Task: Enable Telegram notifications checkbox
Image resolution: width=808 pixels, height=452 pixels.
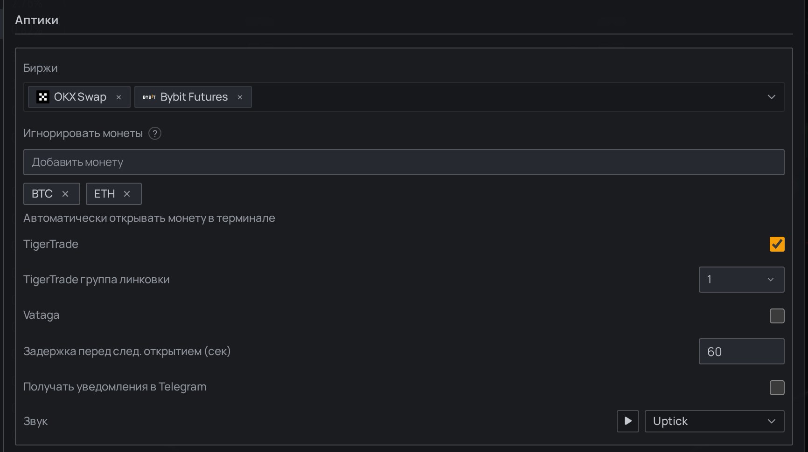Action: pyautogui.click(x=777, y=388)
